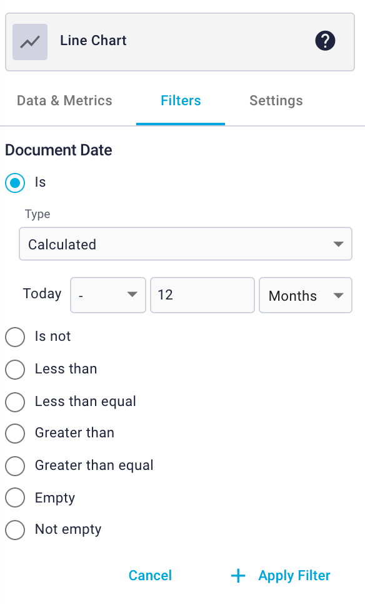Open the Type dropdown showing Calculated

click(x=185, y=244)
